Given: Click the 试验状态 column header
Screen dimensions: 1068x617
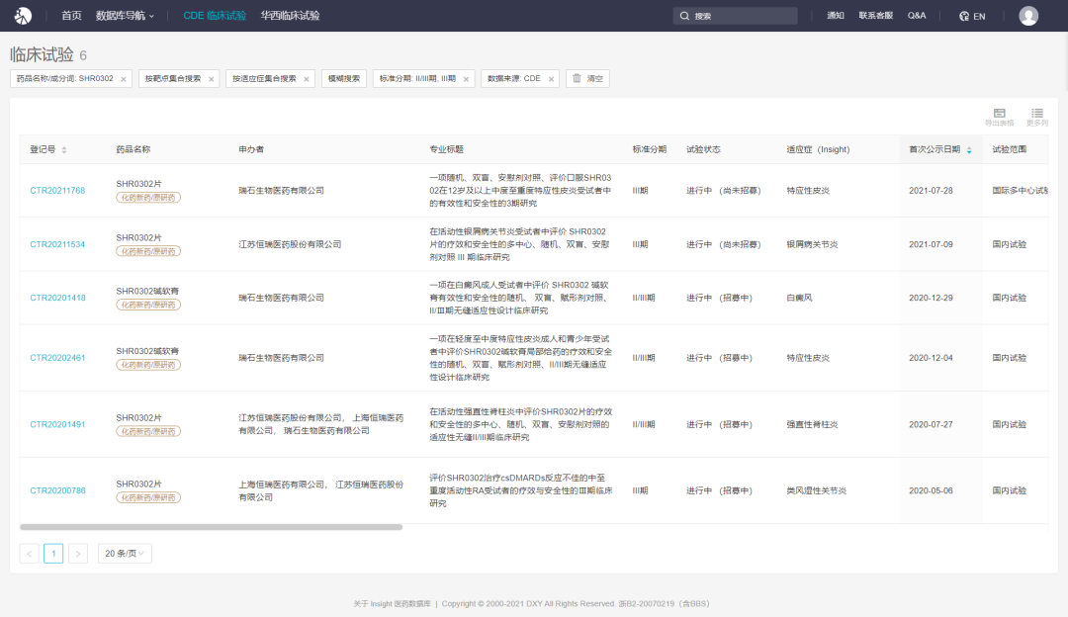Looking at the screenshot, I should [703, 149].
